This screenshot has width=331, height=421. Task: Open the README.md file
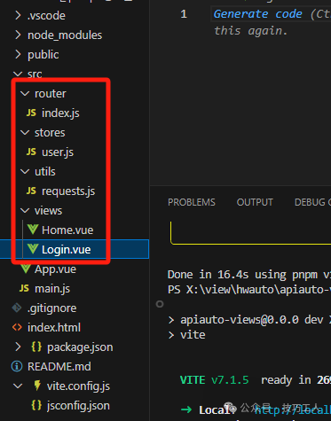(x=59, y=366)
